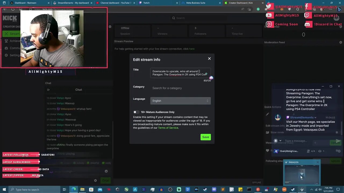Screen dimensions: 344x193
Task: Open chat settings gear icon
Action: pos(95,181)
